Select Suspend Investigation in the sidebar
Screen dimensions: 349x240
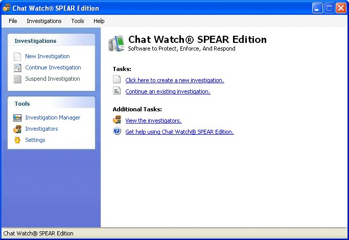tap(53, 79)
